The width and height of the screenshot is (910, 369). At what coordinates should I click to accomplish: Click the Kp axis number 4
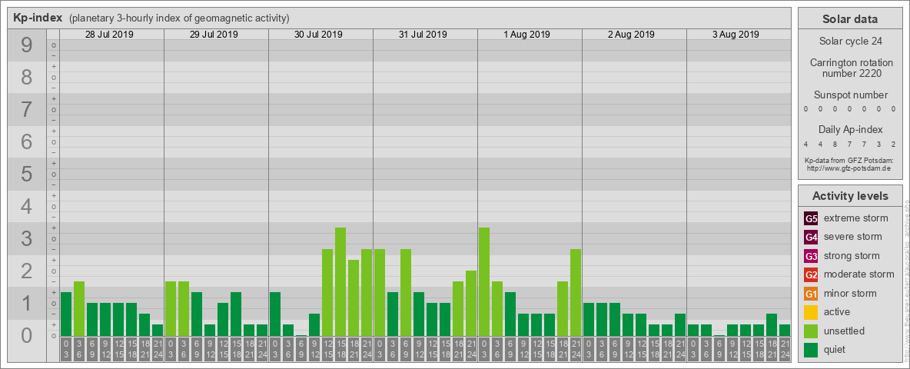(27, 207)
